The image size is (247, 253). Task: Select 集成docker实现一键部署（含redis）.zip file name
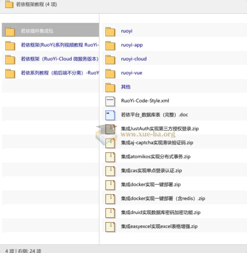(163, 199)
